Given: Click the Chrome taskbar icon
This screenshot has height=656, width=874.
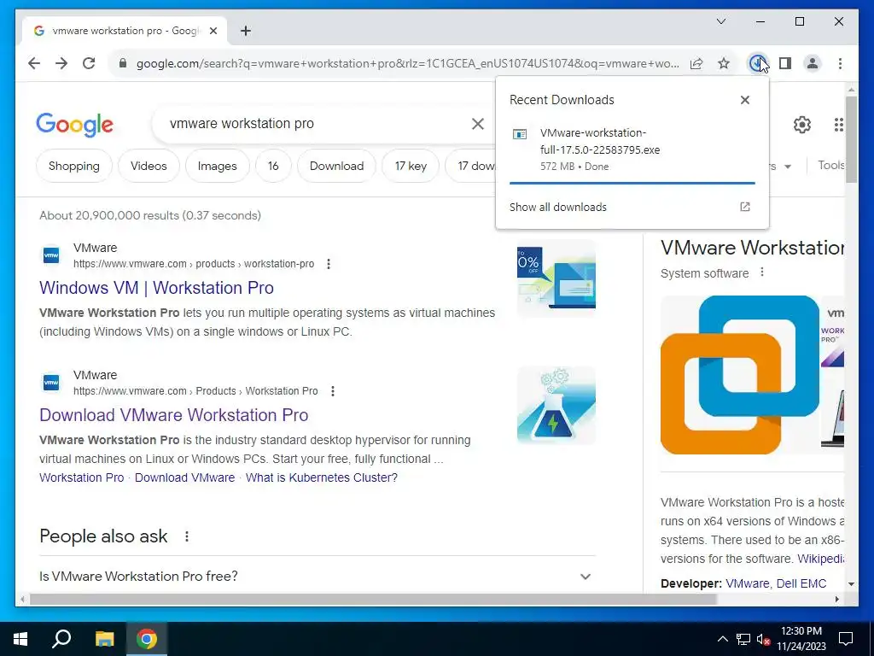Looking at the screenshot, I should [x=147, y=639].
